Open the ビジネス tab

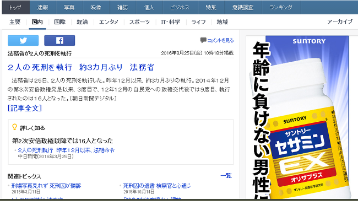point(180,7)
